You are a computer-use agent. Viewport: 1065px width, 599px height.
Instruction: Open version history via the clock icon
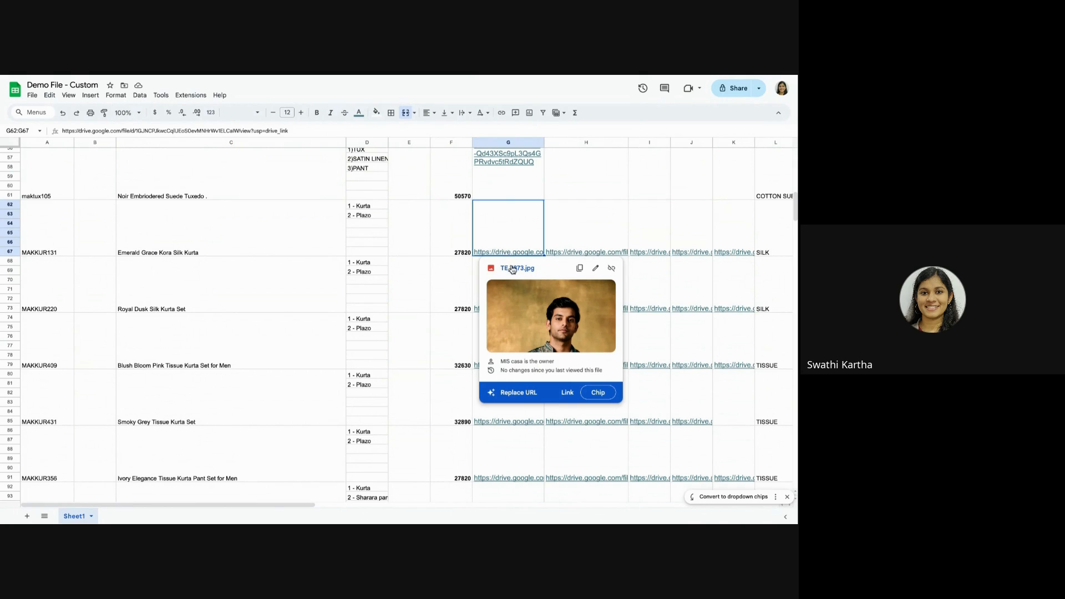643,88
